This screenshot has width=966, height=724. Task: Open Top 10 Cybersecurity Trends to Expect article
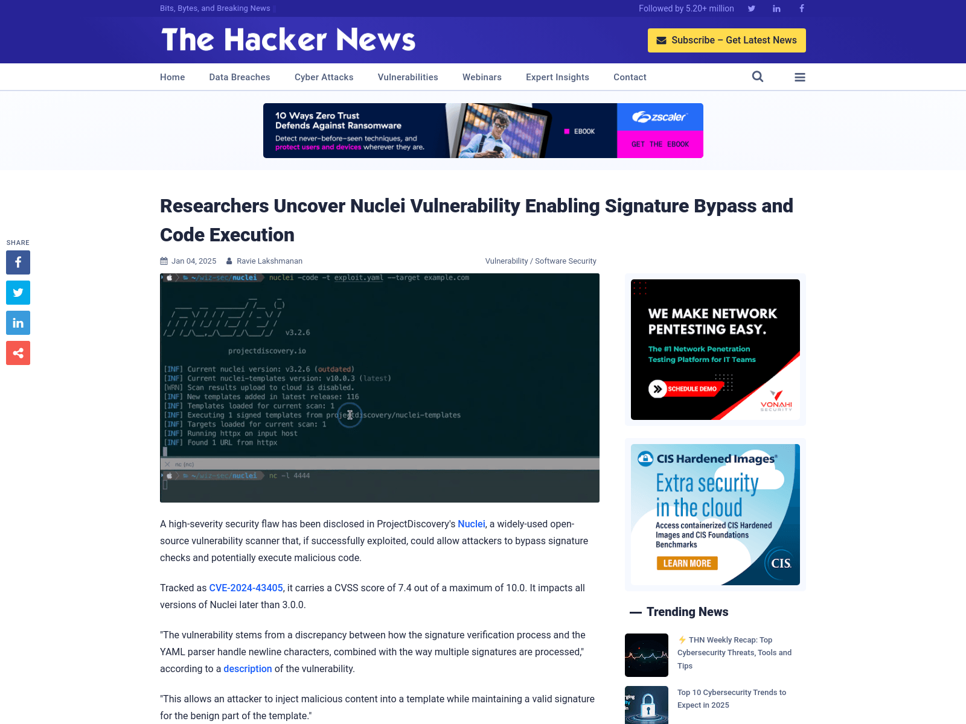[x=732, y=699]
